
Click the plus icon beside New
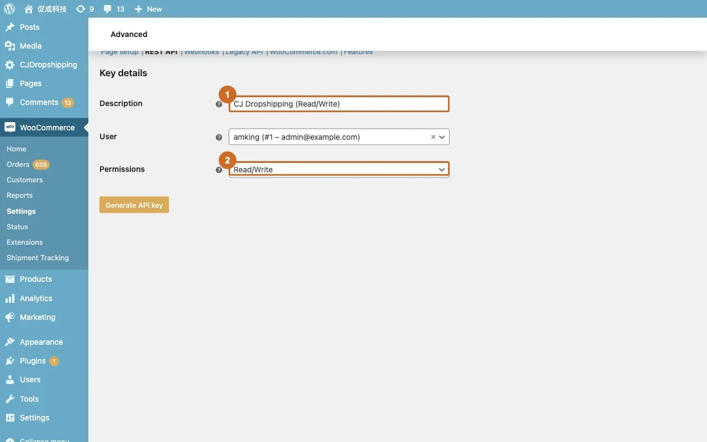139,9
